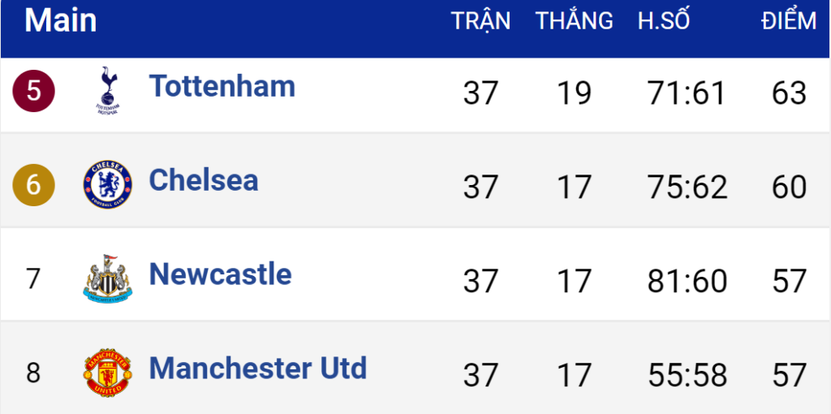831x414 pixels.
Task: Open the Manchester Utd team link
Action: [257, 369]
